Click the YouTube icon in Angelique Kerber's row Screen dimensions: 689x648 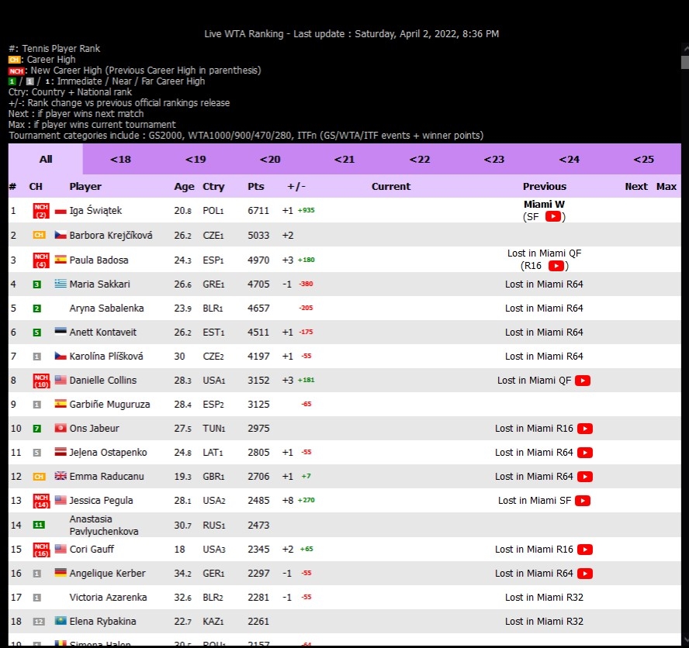(585, 574)
